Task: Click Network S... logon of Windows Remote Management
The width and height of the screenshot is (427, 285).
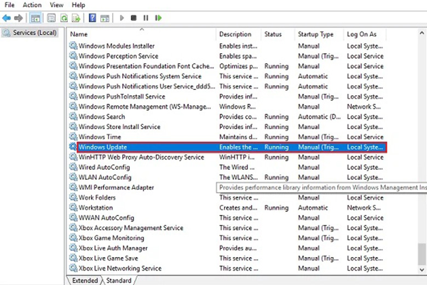Action: [x=364, y=106]
